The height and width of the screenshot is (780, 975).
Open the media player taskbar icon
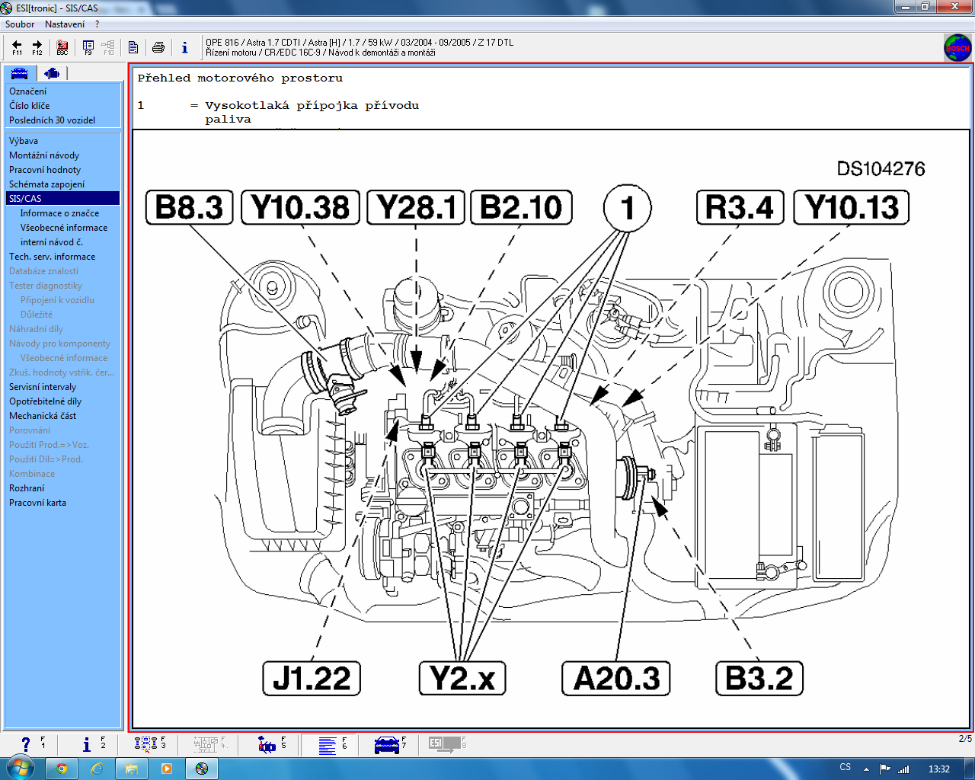point(167,769)
